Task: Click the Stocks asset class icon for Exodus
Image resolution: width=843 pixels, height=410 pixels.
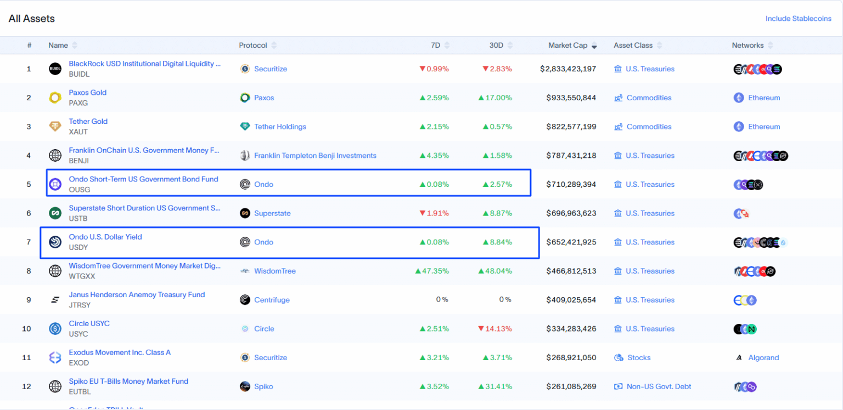Action: point(618,358)
